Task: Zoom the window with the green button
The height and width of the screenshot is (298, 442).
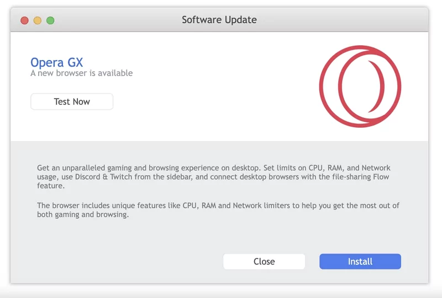Action: [x=50, y=20]
